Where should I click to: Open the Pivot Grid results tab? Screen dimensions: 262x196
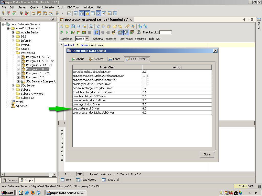111,180
